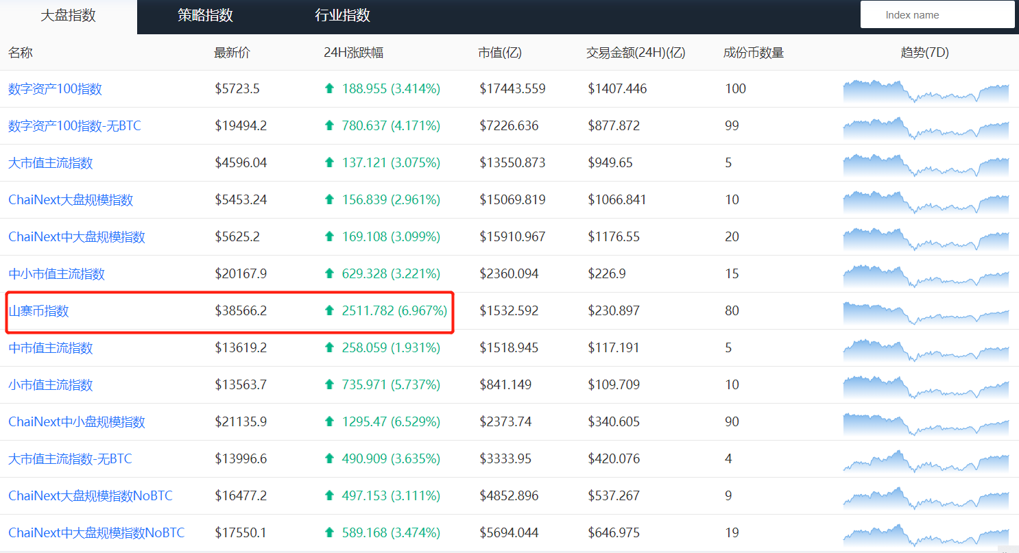This screenshot has width=1019, height=553.
Task: Click the 7D trend chart for 数字资产100指数-无BTC
Action: [x=926, y=127]
